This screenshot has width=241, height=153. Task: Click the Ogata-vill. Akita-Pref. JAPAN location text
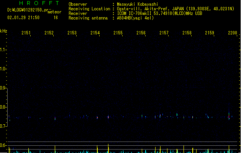coord(175,9)
